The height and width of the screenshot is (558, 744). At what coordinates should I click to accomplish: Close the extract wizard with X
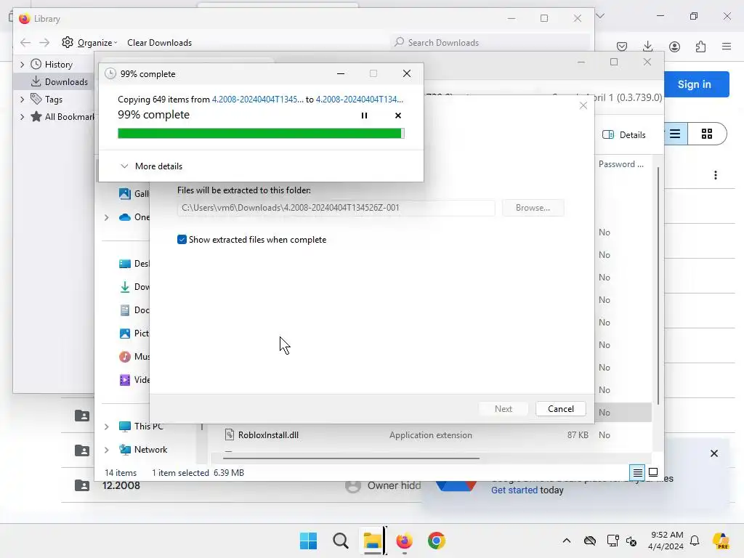pos(583,106)
